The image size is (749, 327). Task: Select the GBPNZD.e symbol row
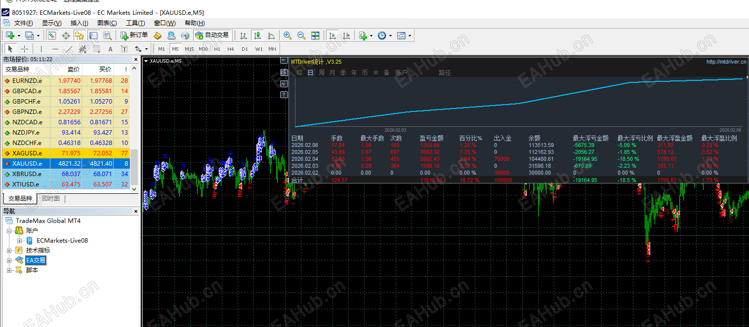[66, 112]
